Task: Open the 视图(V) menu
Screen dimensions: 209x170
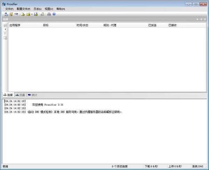Action: click(x=49, y=9)
